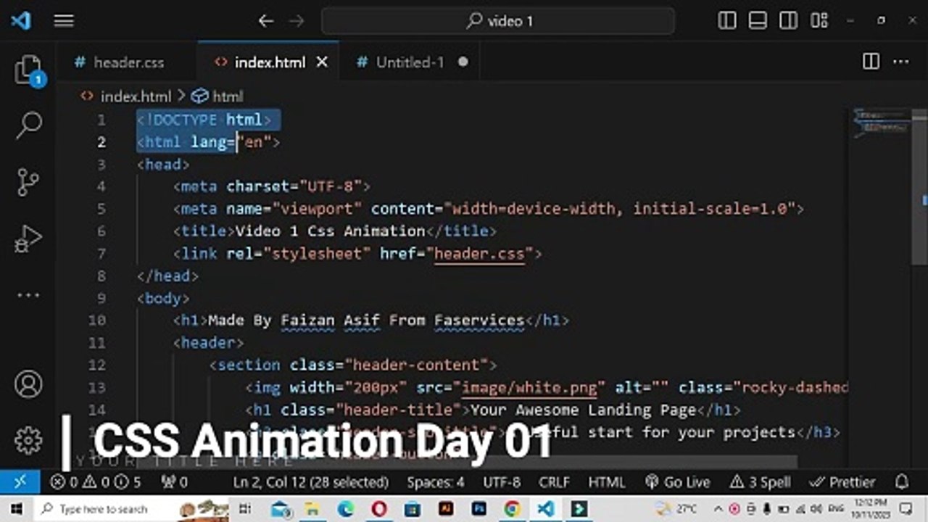
Task: Open the Manage gear menu
Action: click(28, 439)
